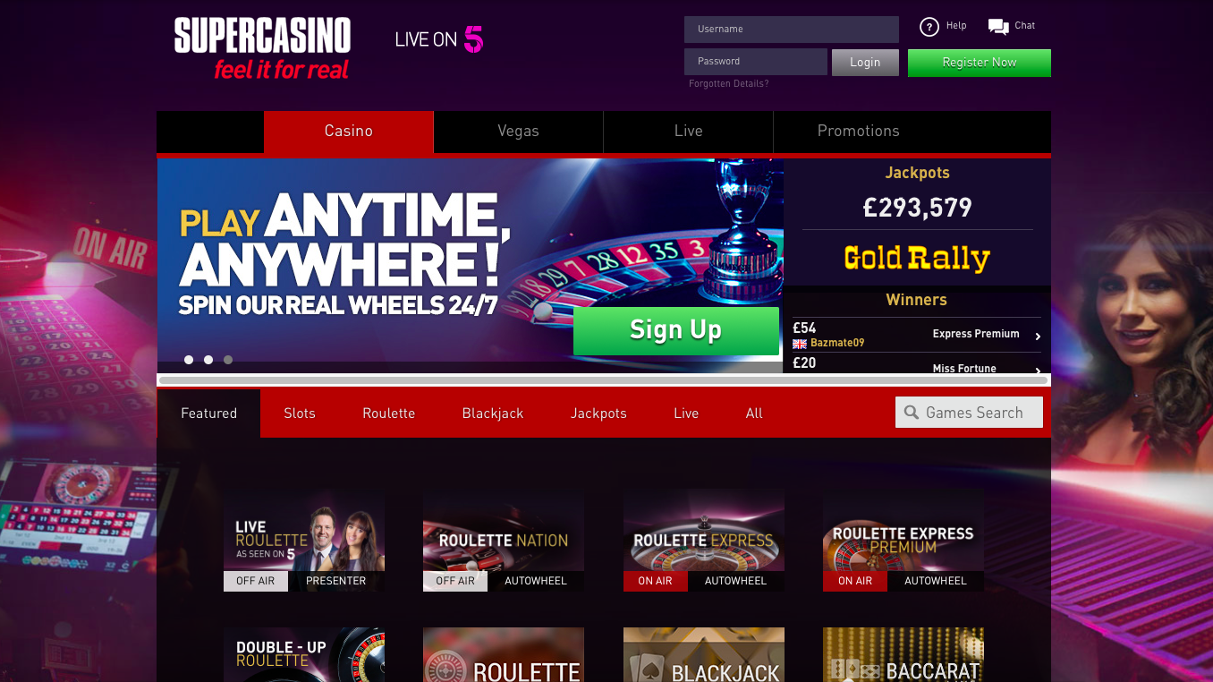This screenshot has width=1213, height=682.
Task: Filter games by the Slots category
Action: pyautogui.click(x=300, y=413)
